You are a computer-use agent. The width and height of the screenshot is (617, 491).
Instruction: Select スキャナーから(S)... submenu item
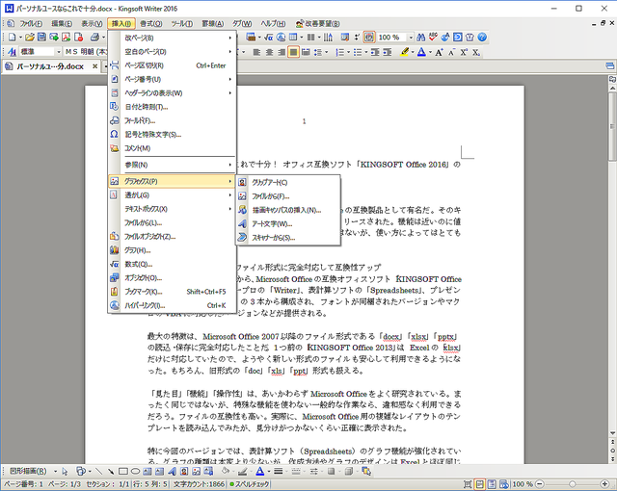(288, 238)
